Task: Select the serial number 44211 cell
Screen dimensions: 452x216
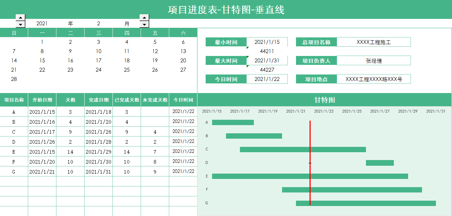Action: pyautogui.click(x=267, y=51)
